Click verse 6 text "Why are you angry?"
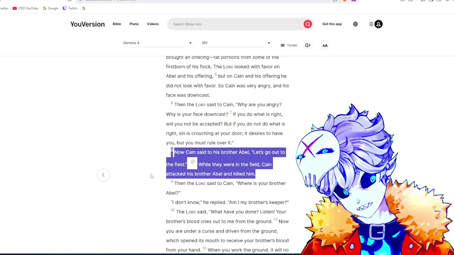 259,105
